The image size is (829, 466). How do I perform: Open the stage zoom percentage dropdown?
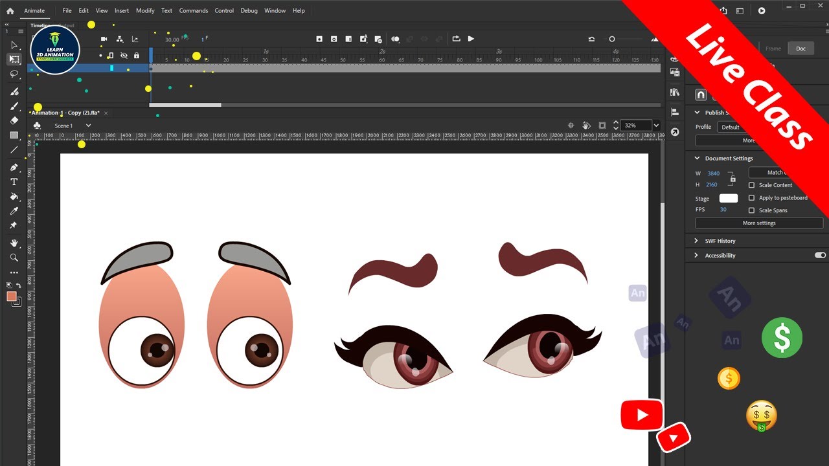[x=656, y=126]
